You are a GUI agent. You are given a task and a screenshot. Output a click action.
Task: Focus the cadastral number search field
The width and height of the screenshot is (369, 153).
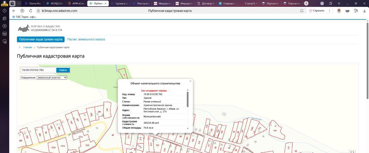(x=38, y=70)
